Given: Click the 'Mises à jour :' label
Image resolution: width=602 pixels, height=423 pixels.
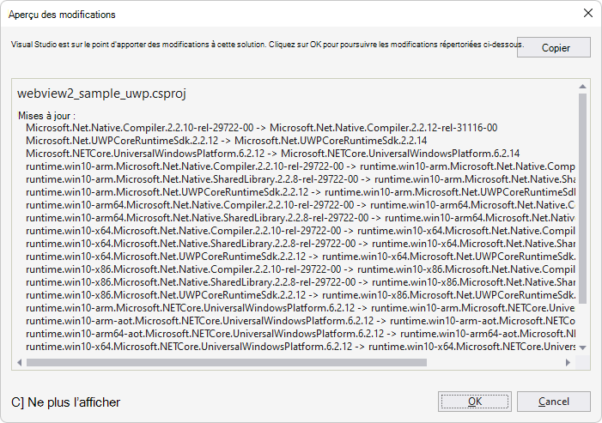Looking at the screenshot, I should (x=46, y=116).
